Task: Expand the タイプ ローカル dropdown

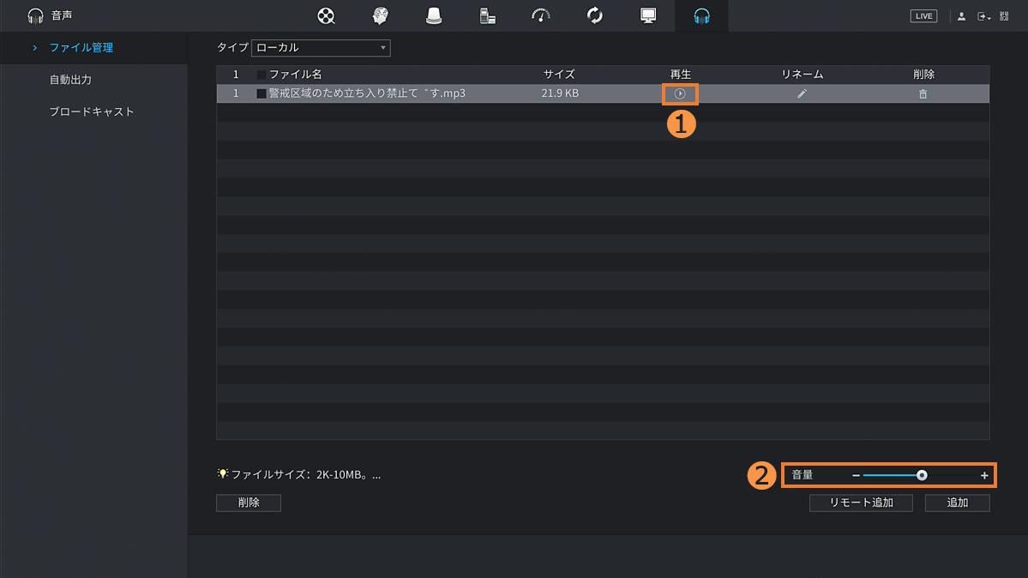Action: (x=321, y=48)
